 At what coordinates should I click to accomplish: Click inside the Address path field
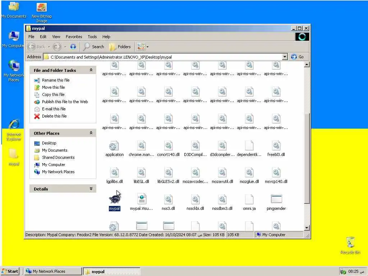tap(163, 57)
